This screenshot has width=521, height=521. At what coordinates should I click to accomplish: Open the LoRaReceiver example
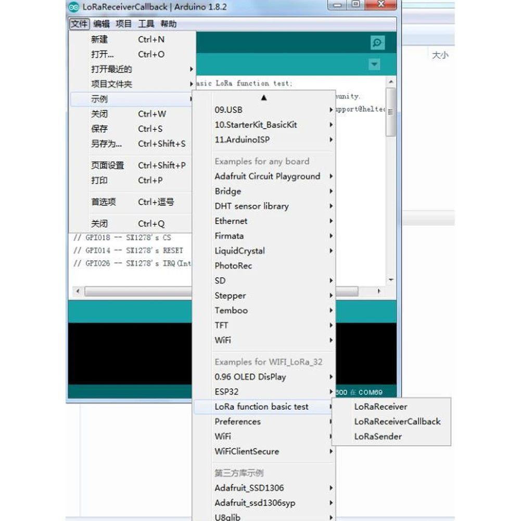coord(391,406)
